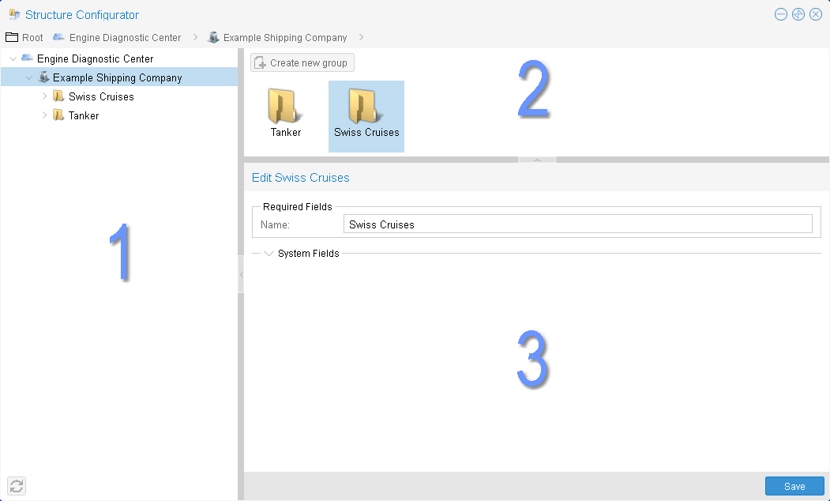This screenshot has height=501, width=830.
Task: Click the Name input field
Action: tap(577, 224)
